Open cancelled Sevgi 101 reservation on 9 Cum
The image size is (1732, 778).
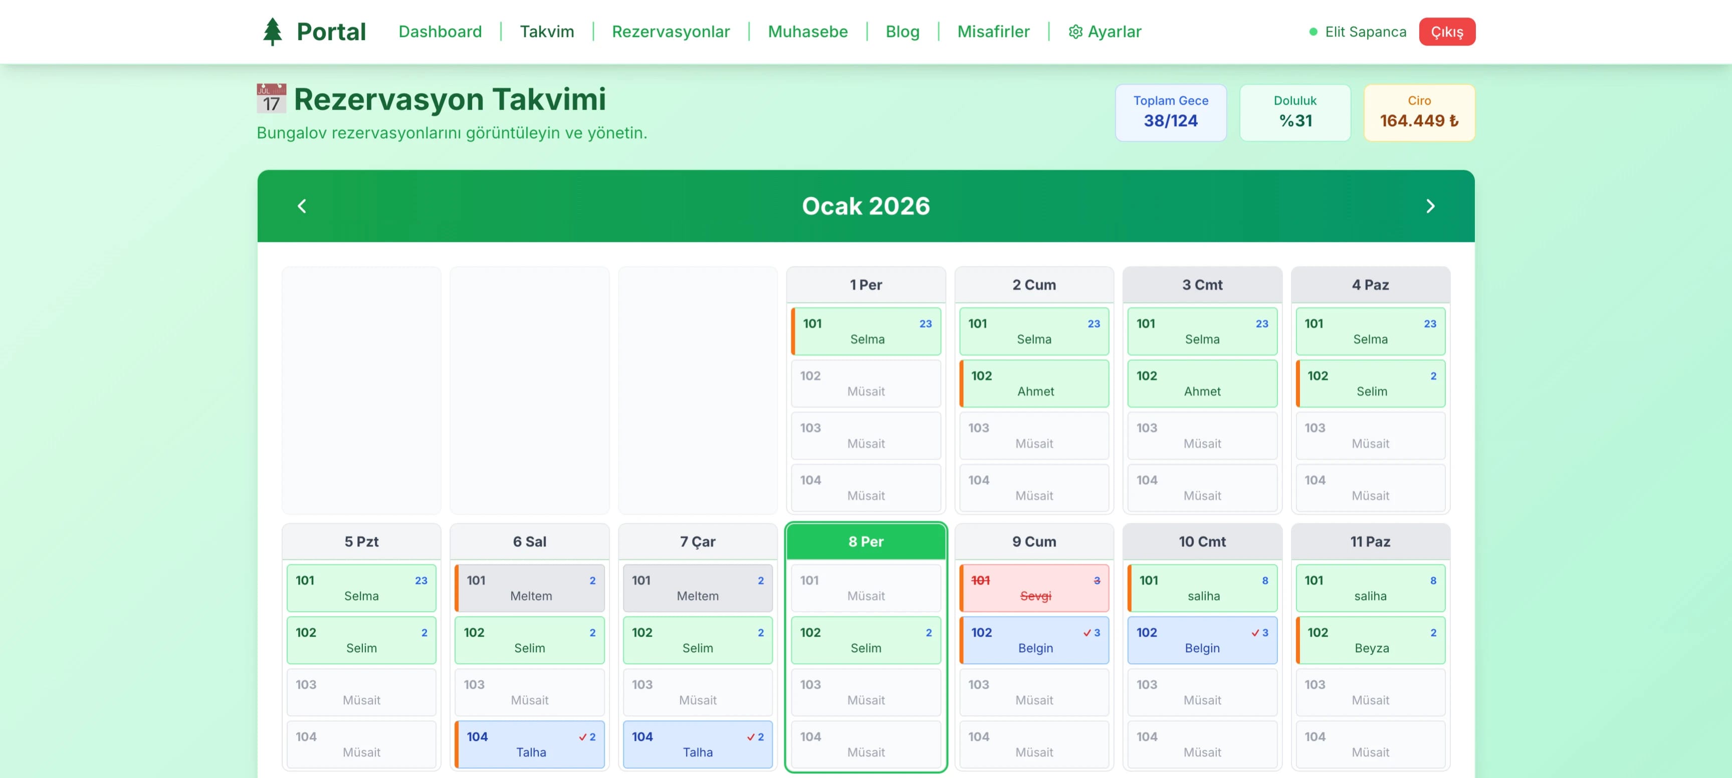(x=1033, y=588)
